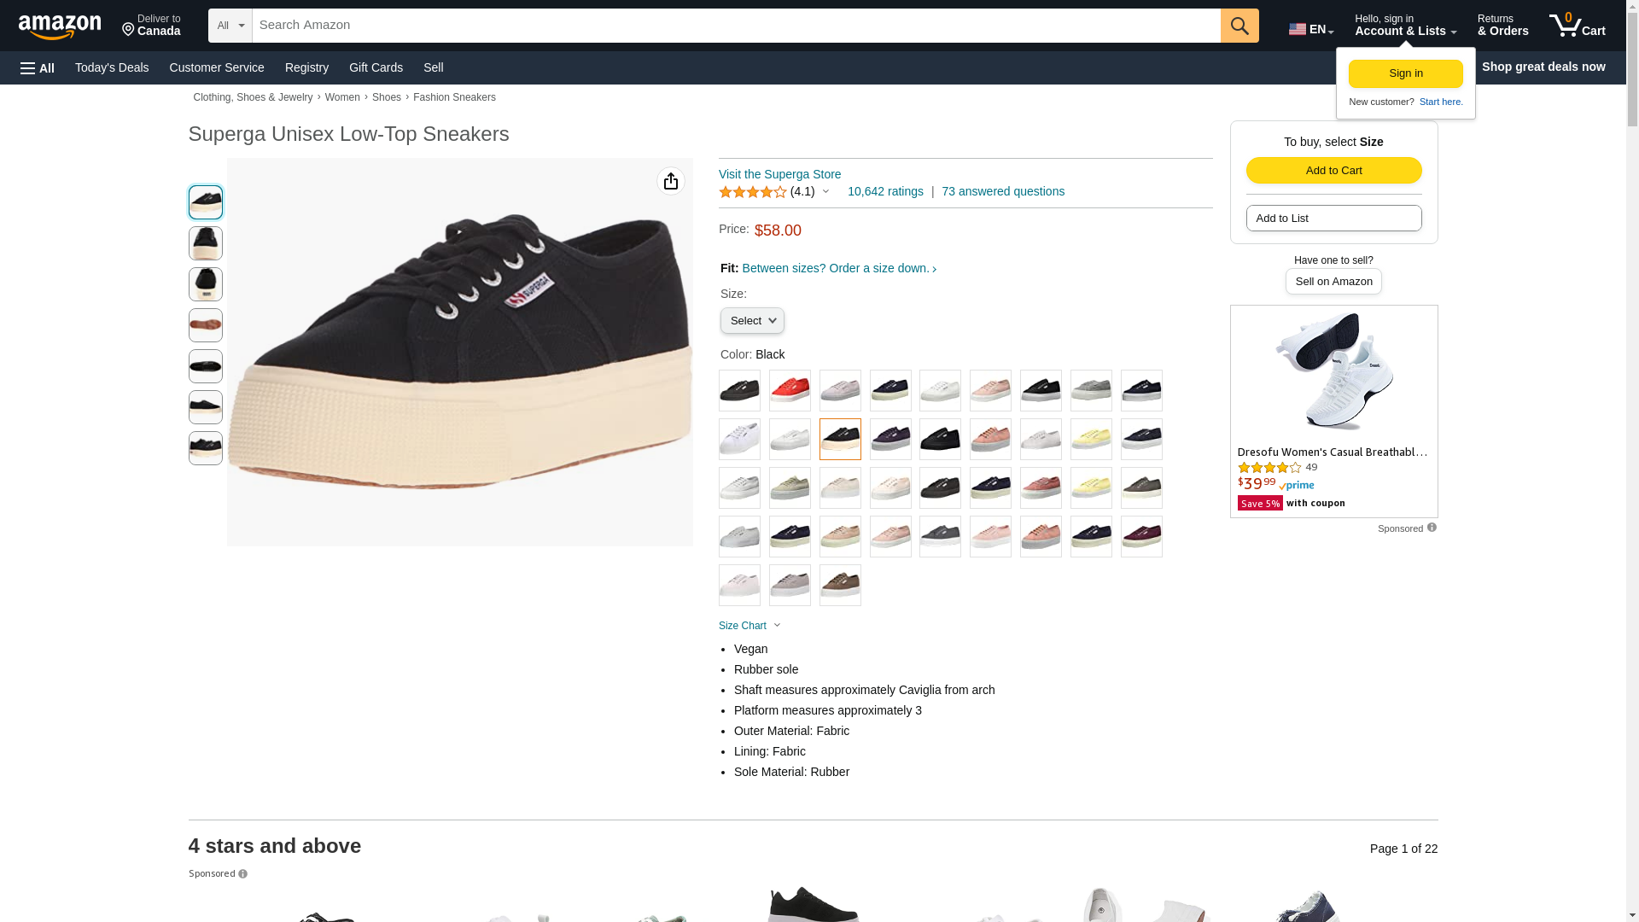Expand the Size Chart section
This screenshot has height=922, width=1639.
click(x=750, y=626)
